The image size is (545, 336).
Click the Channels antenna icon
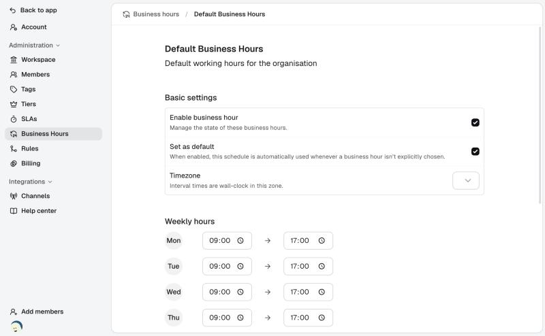[x=14, y=196]
